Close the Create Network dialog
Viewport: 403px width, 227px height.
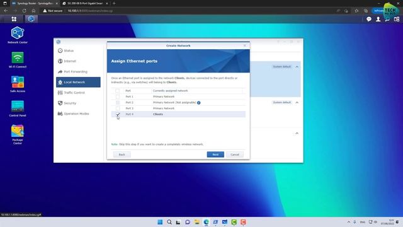[245, 45]
